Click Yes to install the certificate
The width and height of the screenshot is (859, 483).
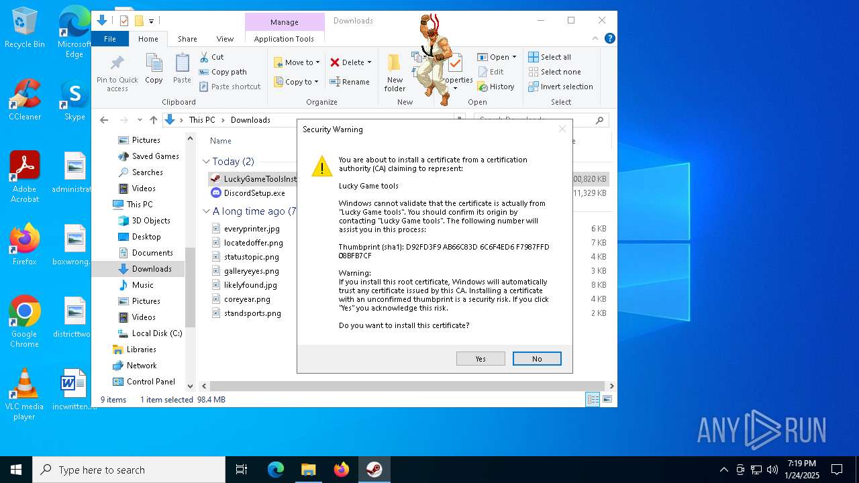click(481, 359)
